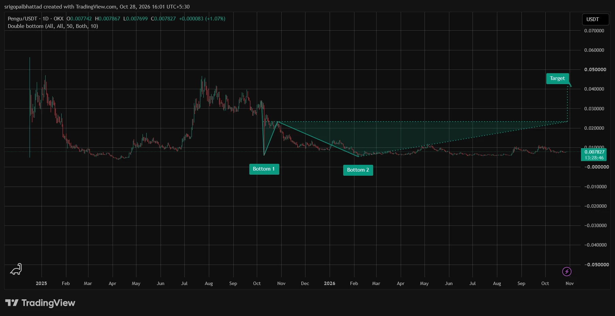Image resolution: width=615 pixels, height=316 pixels.
Task: Click the 0.030000 price axis label
Action: [594, 109]
